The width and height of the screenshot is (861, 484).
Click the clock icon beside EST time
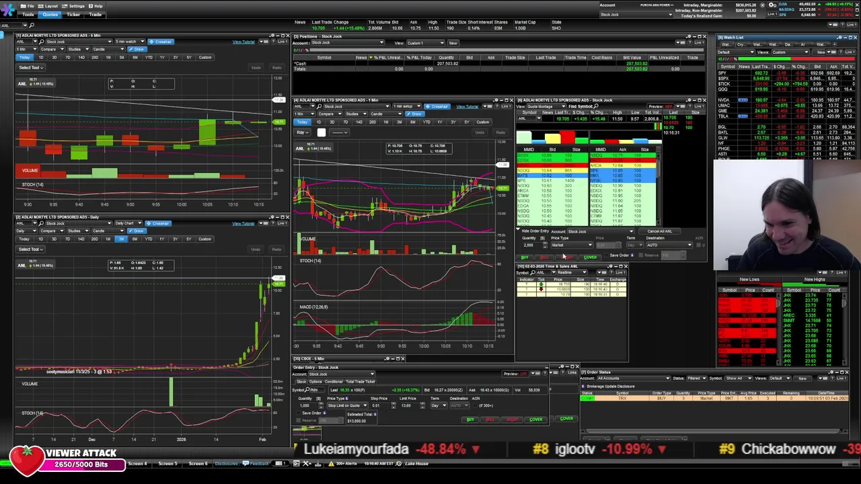coord(399,463)
